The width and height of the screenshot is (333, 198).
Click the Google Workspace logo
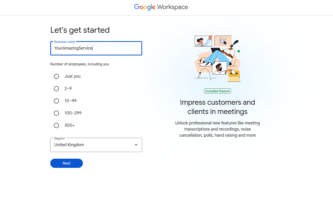pyautogui.click(x=161, y=7)
